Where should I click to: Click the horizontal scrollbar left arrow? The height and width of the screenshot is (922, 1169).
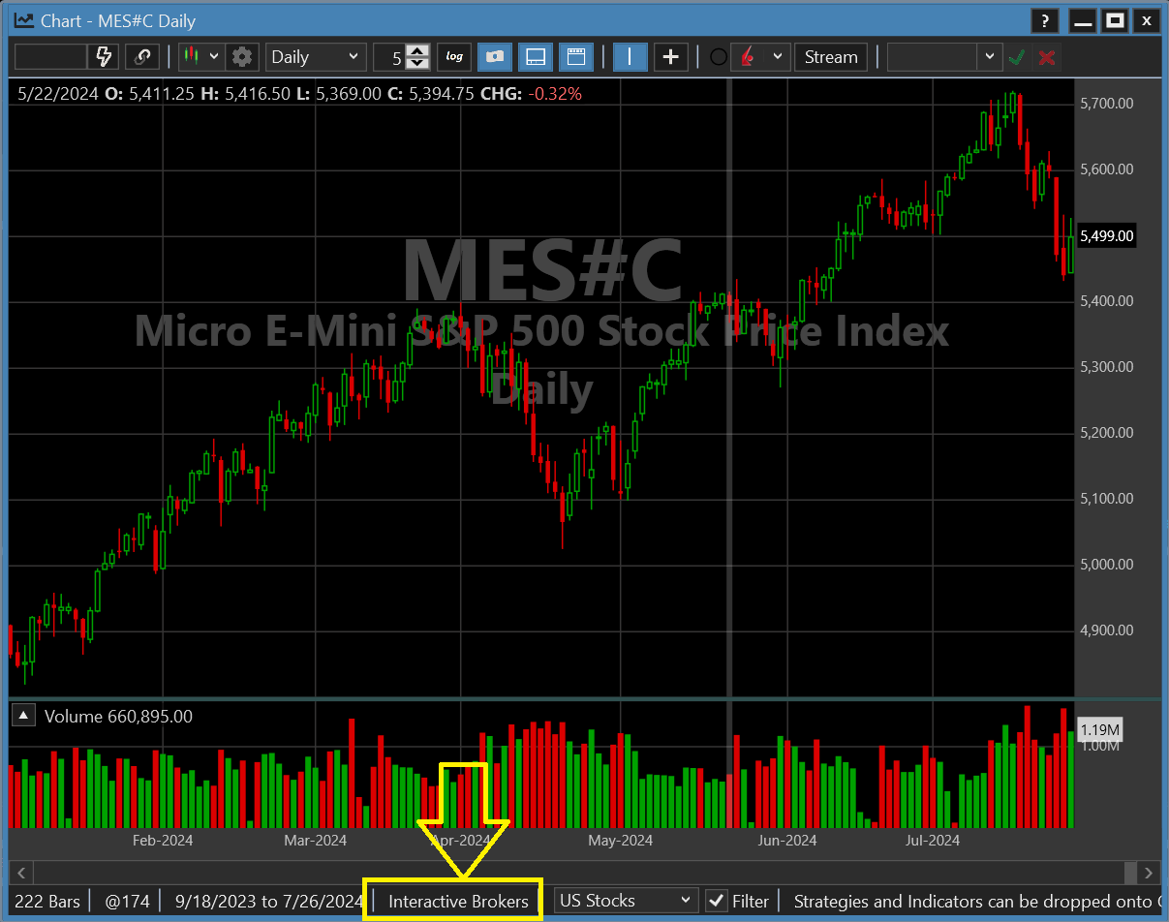point(21,872)
